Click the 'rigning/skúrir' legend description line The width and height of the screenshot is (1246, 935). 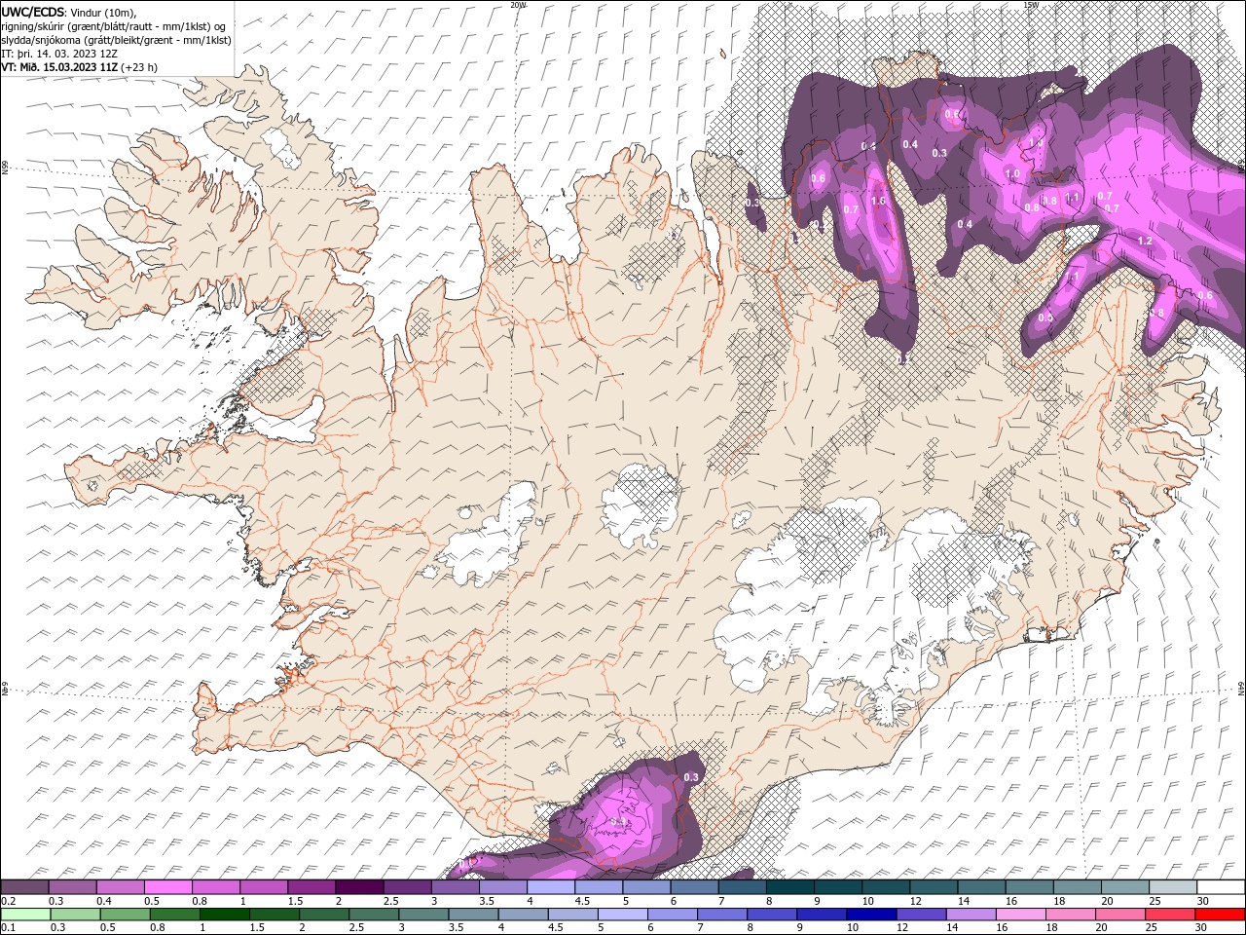point(114,26)
